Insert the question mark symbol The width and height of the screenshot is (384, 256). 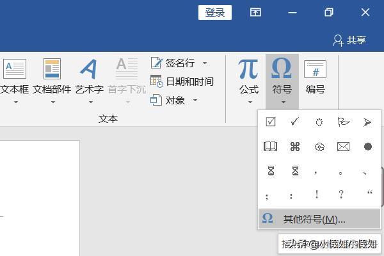(341, 195)
